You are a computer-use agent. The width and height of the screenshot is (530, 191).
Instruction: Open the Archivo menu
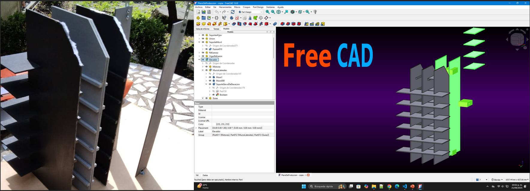(x=199, y=7)
